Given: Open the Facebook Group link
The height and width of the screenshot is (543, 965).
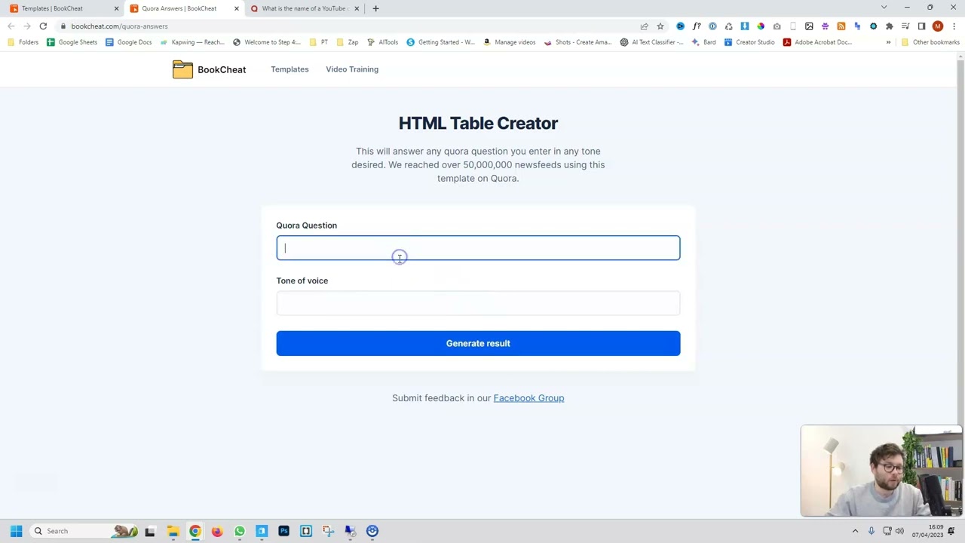Looking at the screenshot, I should coord(528,398).
